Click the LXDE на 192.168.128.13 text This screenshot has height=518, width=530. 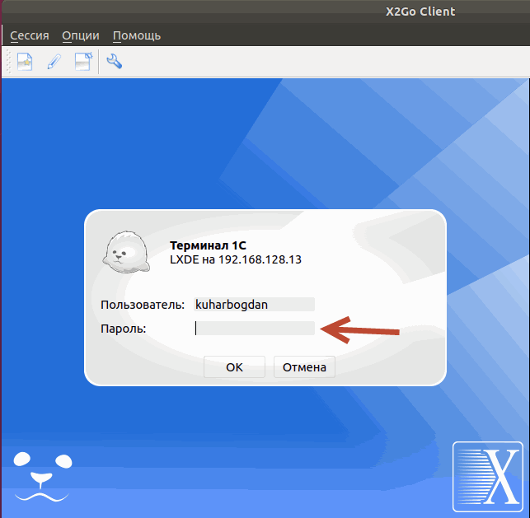235,259
